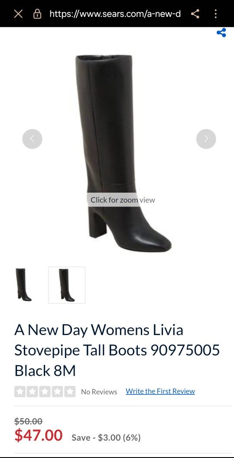Tap the padlock site security icon
Screen dimensions: 234x458
(x=37, y=14)
